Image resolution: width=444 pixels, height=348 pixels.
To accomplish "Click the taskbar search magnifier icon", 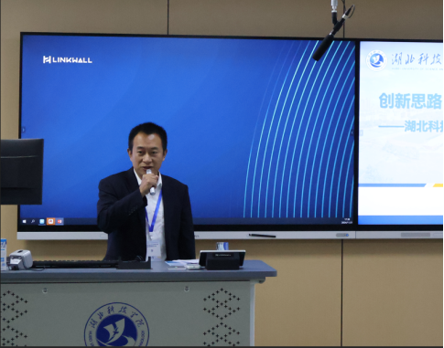I will point(33,221).
